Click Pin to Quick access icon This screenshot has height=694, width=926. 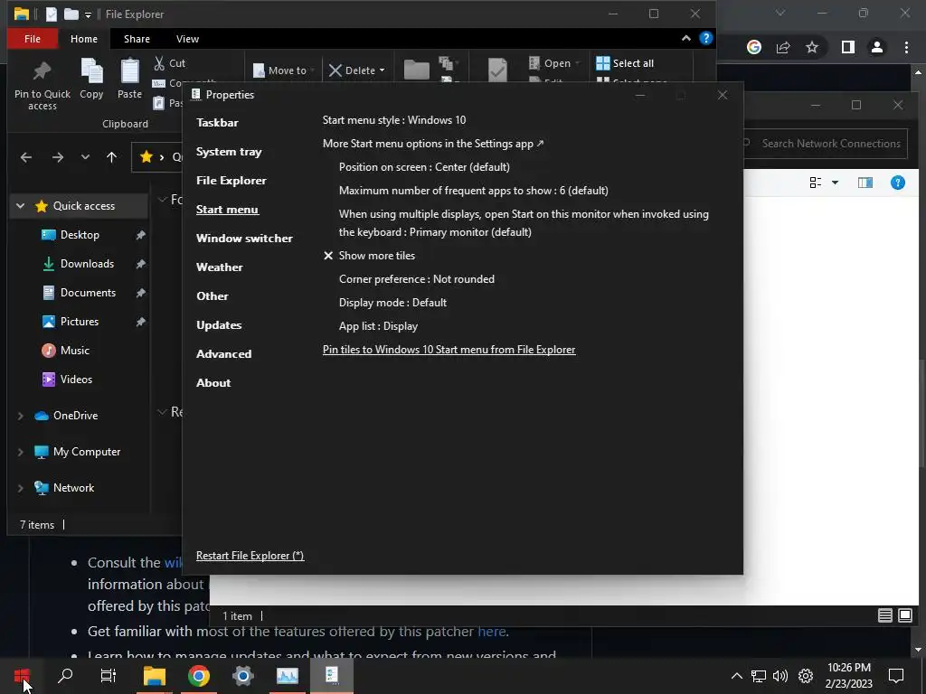tap(42, 71)
